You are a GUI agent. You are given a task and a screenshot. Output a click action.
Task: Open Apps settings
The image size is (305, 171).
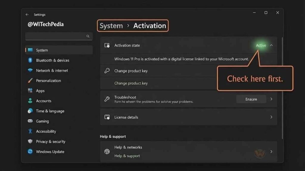pyautogui.click(x=40, y=91)
